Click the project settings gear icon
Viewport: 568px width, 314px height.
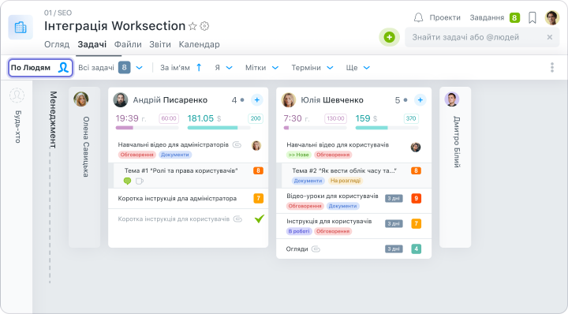(204, 26)
